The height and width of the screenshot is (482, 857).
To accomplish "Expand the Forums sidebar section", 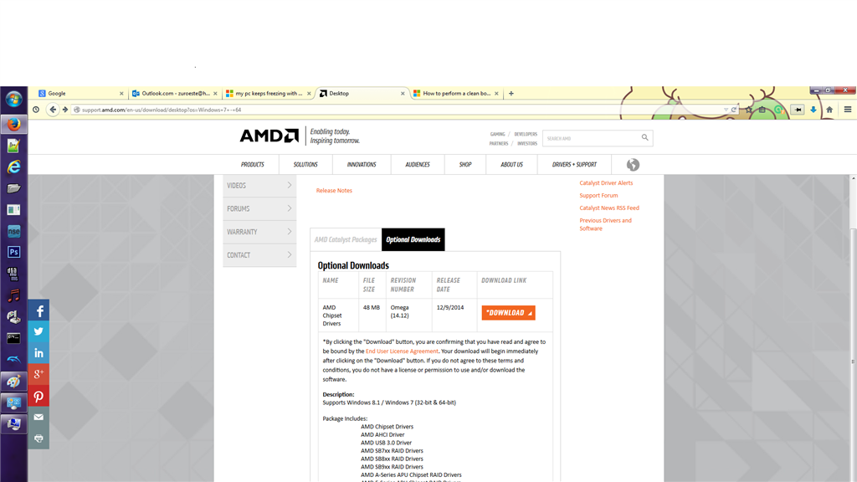I will [259, 208].
